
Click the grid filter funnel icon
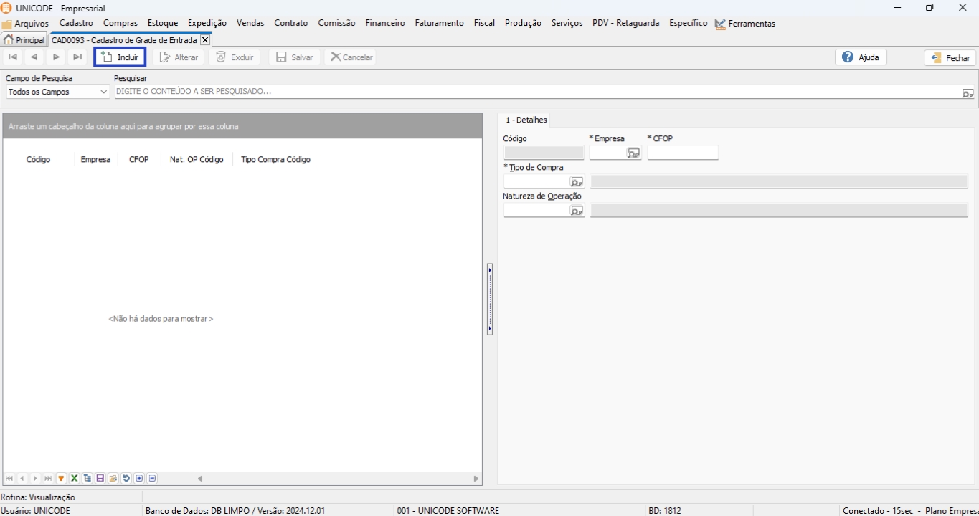click(x=61, y=479)
